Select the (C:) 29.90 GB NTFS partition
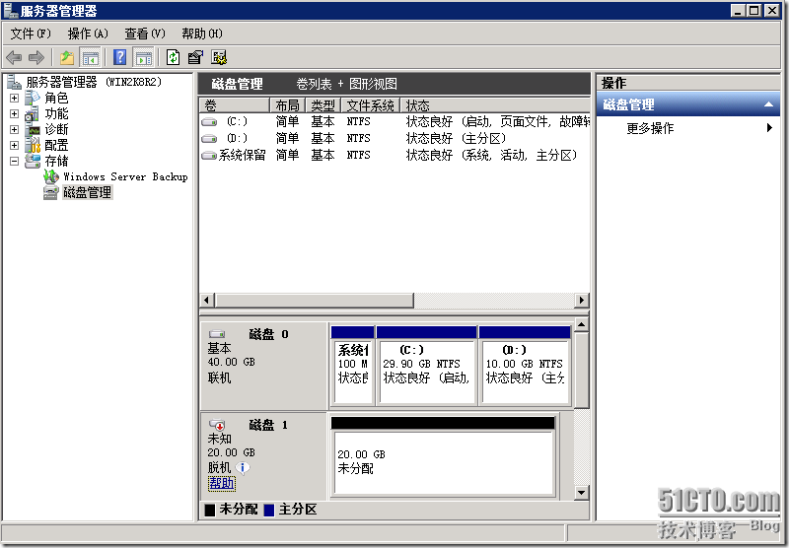 [x=427, y=366]
